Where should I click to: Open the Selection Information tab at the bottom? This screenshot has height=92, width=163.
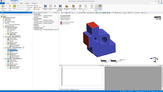click(x=64, y=89)
